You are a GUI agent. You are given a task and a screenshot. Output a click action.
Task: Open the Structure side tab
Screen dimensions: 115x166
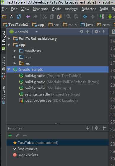click(x=4, y=68)
